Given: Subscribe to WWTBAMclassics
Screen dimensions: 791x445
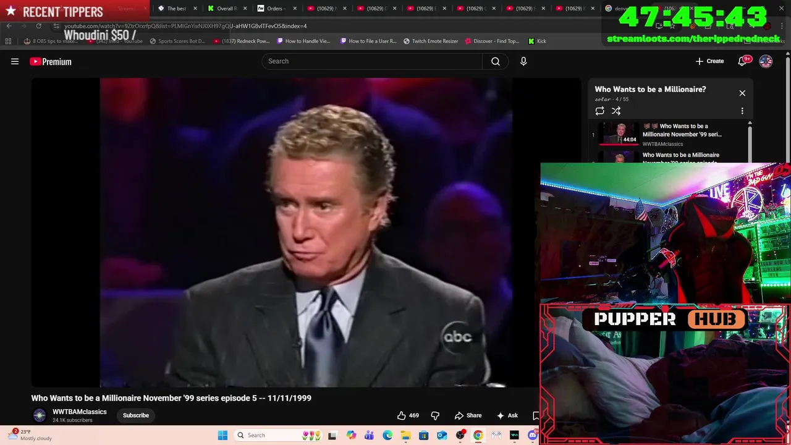Looking at the screenshot, I should click(x=136, y=415).
